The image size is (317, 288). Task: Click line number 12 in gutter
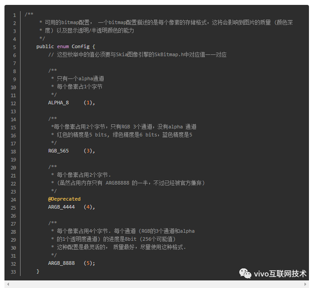tap(13, 103)
